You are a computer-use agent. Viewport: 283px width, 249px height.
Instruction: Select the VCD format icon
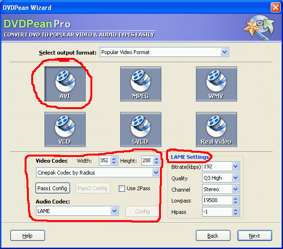pos(65,129)
